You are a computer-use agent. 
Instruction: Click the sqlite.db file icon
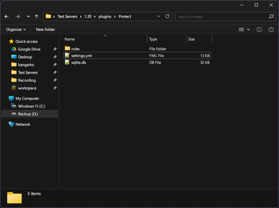click(67, 62)
